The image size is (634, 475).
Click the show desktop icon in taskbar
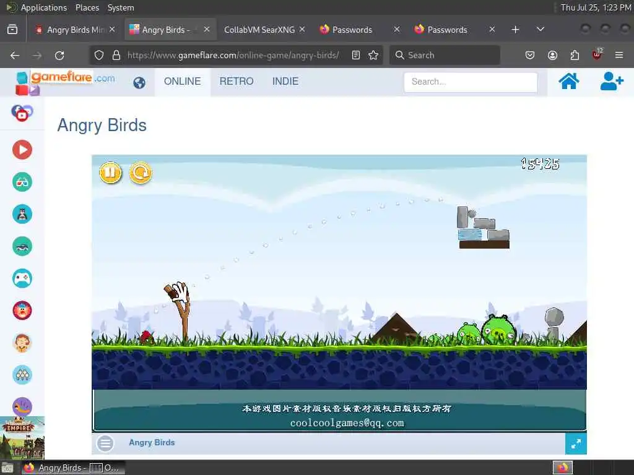[7, 468]
